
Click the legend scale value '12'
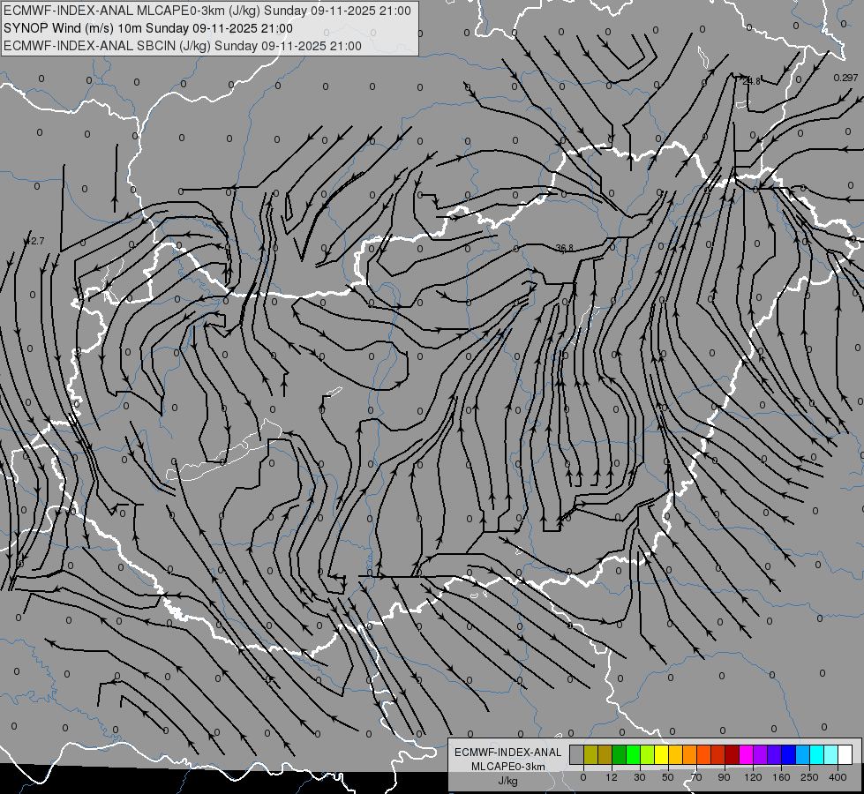[x=612, y=777]
